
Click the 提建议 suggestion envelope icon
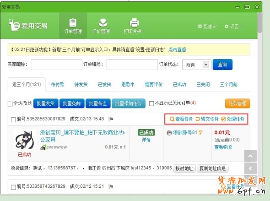[200, 27]
